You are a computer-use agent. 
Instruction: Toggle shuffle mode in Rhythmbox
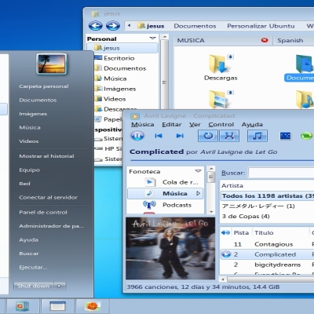(229, 136)
